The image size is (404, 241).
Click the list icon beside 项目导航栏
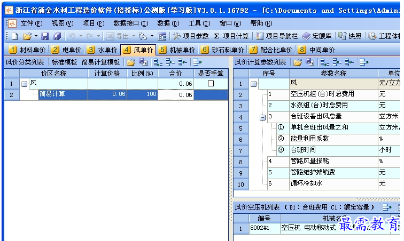pyautogui.click(x=260, y=36)
